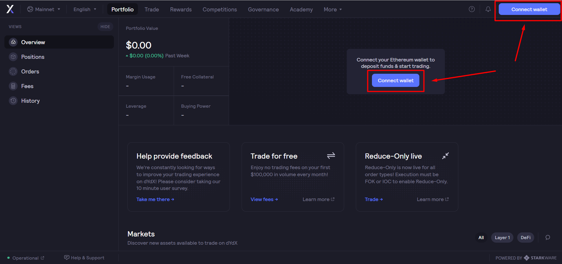Click the Past Week change text
This screenshot has width=562, height=264.
(177, 56)
